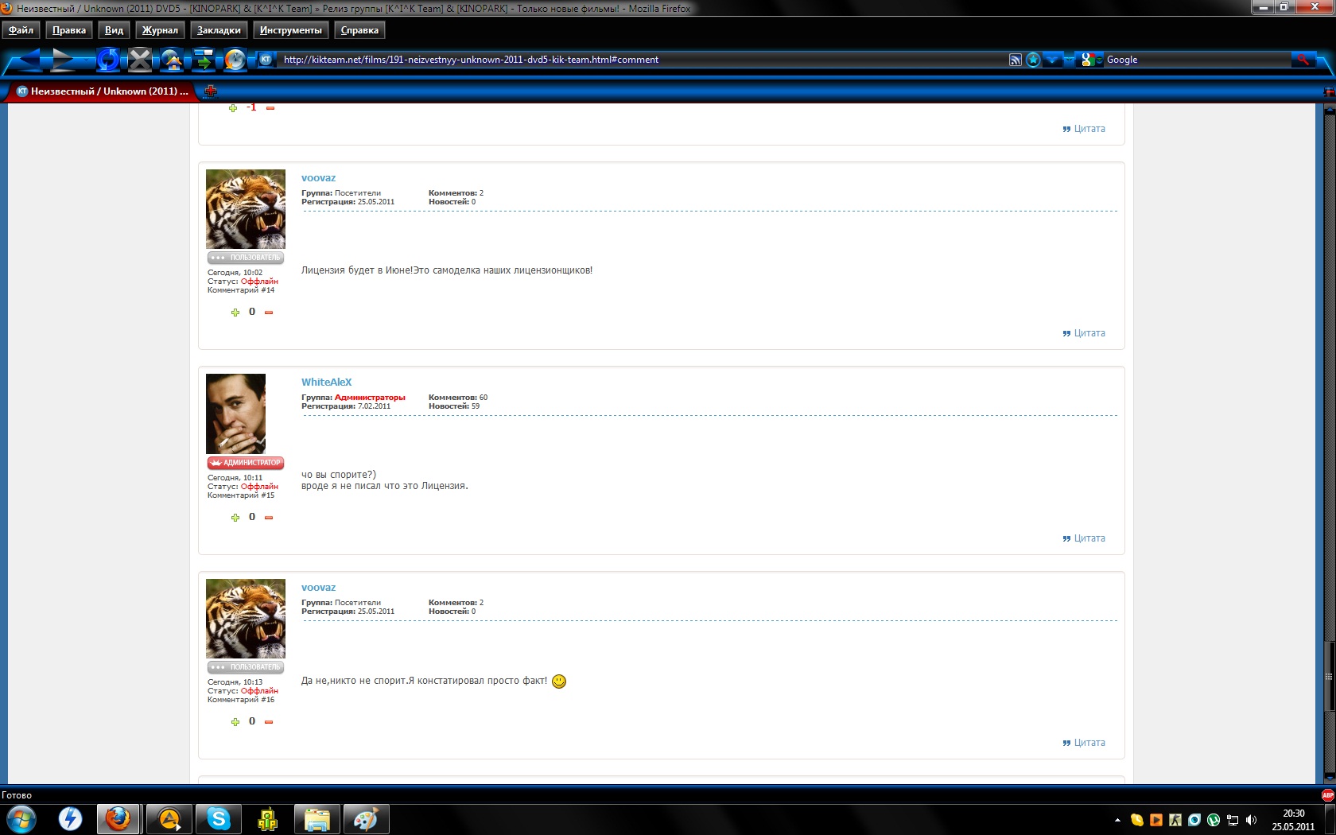Downvote voovaz comment #14 with red minus
1336x835 pixels.
tap(269, 313)
